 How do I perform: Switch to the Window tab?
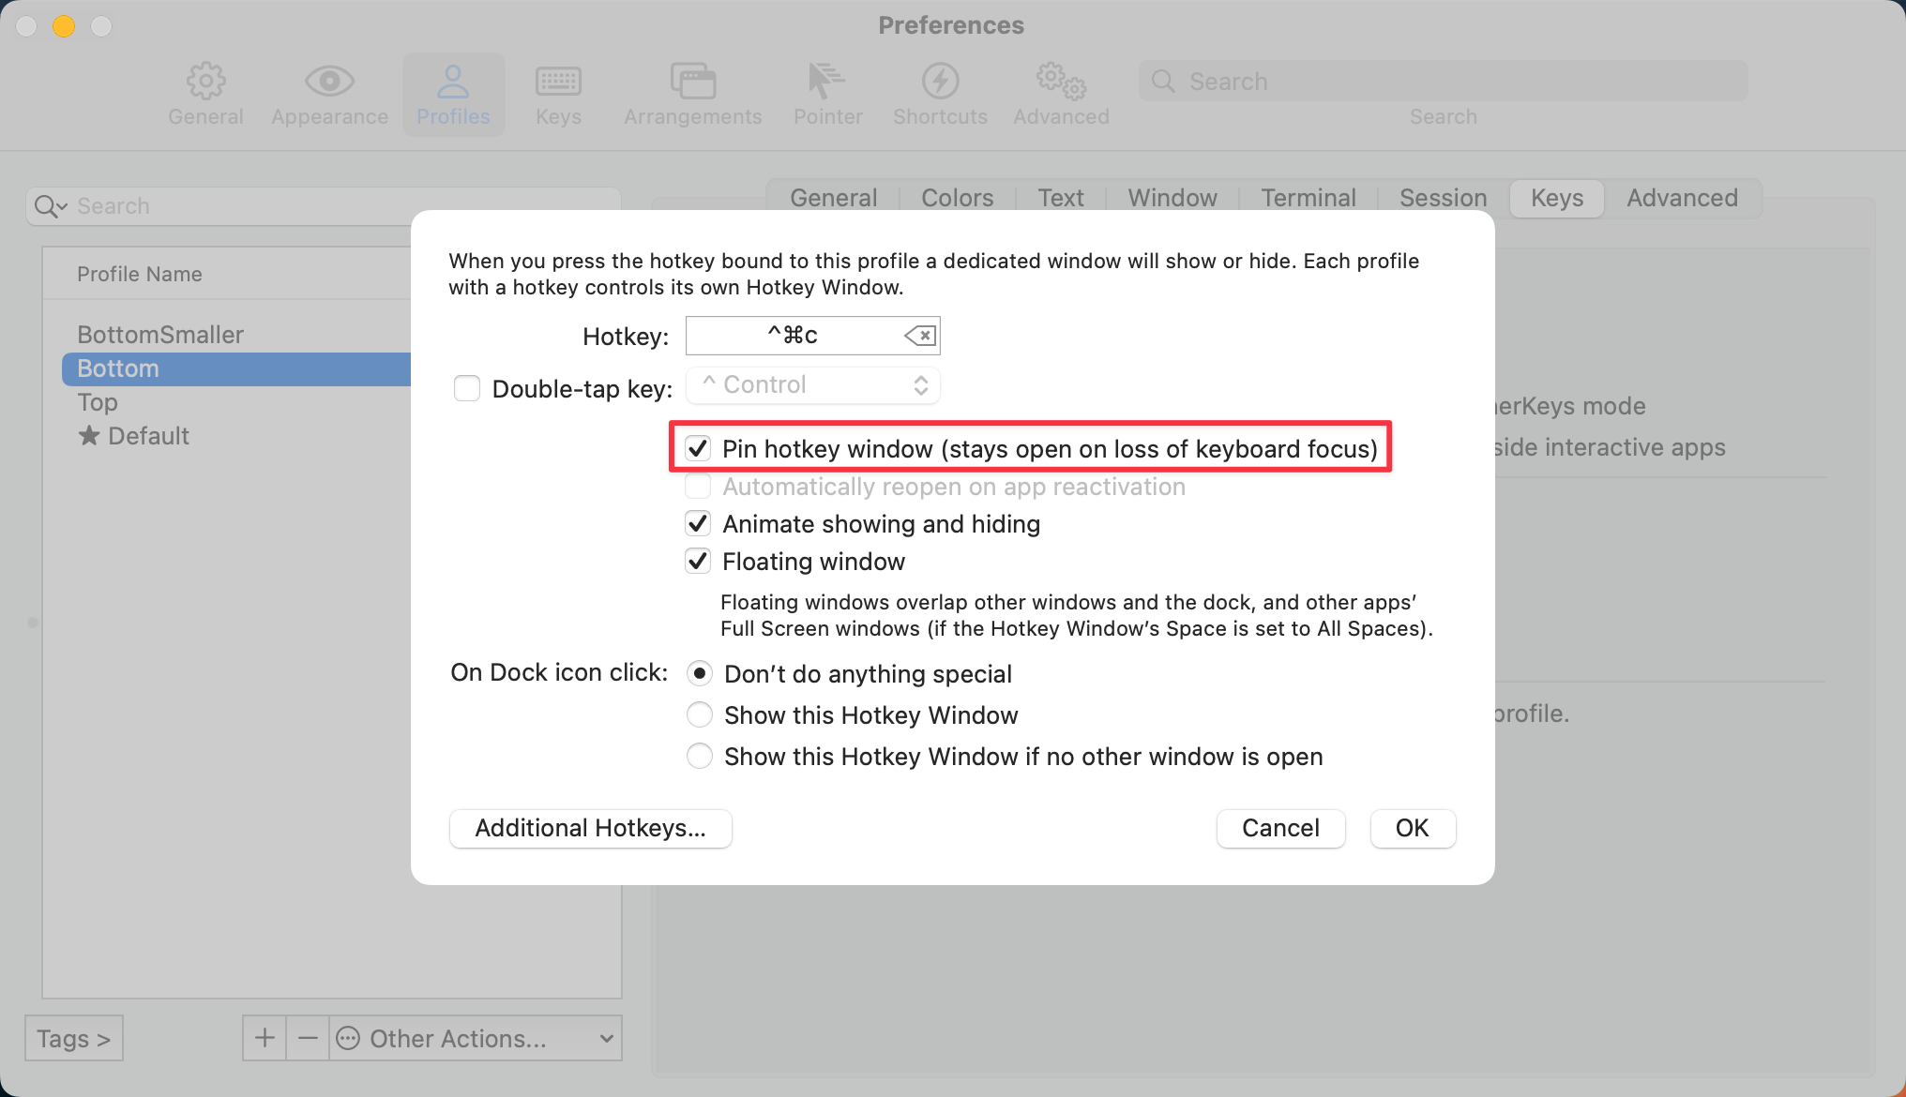(1172, 198)
